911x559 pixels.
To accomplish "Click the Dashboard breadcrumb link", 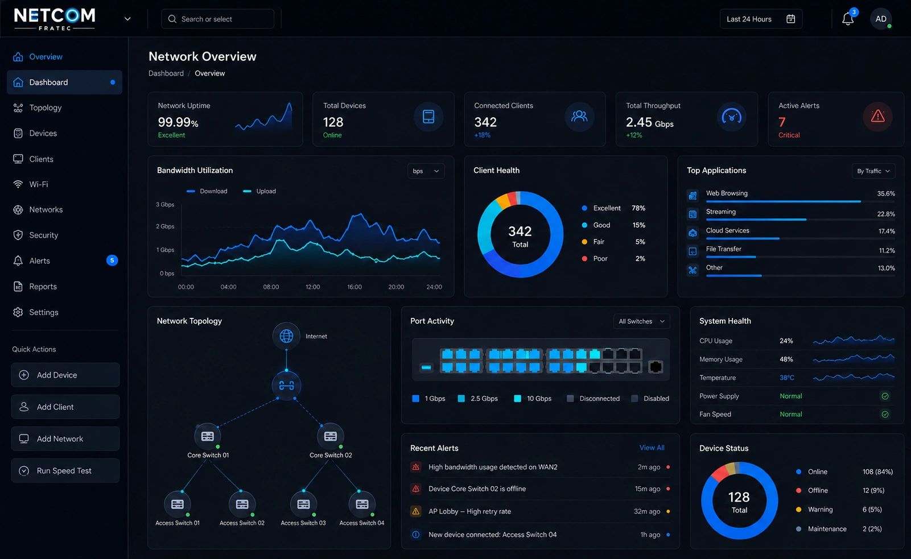I will click(166, 73).
